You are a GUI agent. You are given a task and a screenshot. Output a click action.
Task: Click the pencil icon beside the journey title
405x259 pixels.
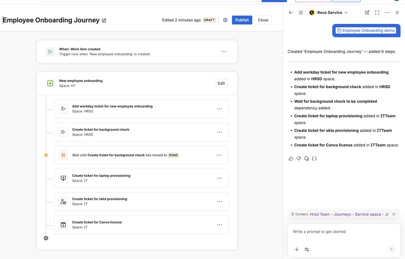[x=104, y=20]
